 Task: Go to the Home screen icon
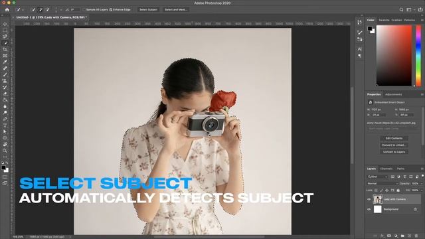coord(7,10)
